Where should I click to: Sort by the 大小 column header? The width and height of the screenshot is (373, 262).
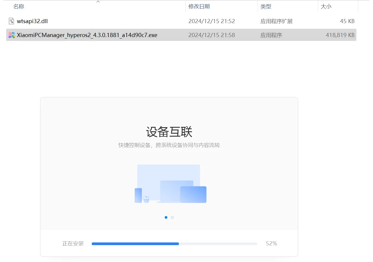pyautogui.click(x=326, y=7)
